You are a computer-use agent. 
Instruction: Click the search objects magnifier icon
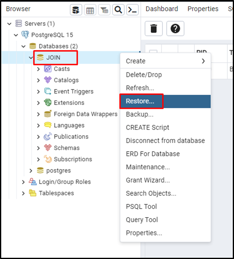click(118, 9)
